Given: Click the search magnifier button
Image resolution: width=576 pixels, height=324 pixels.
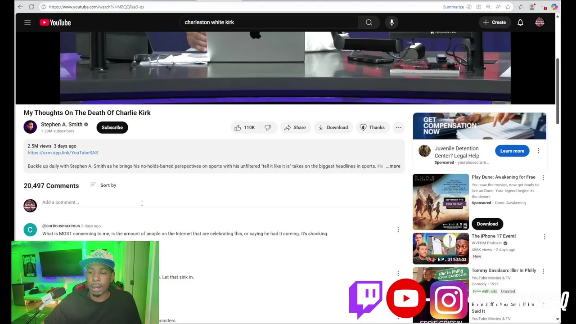Looking at the screenshot, I should pos(369,22).
